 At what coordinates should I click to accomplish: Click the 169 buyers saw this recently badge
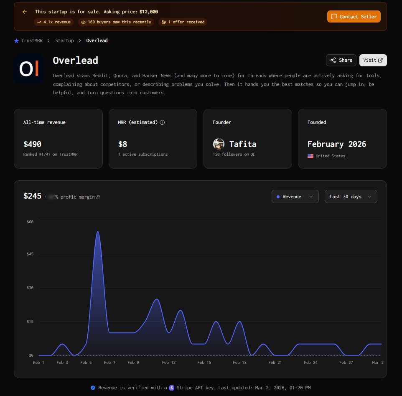click(116, 22)
